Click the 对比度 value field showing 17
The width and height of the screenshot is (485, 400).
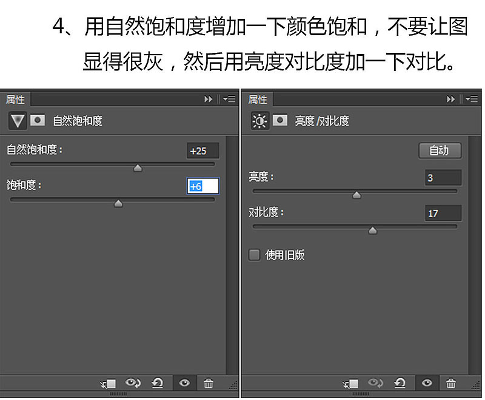443,213
